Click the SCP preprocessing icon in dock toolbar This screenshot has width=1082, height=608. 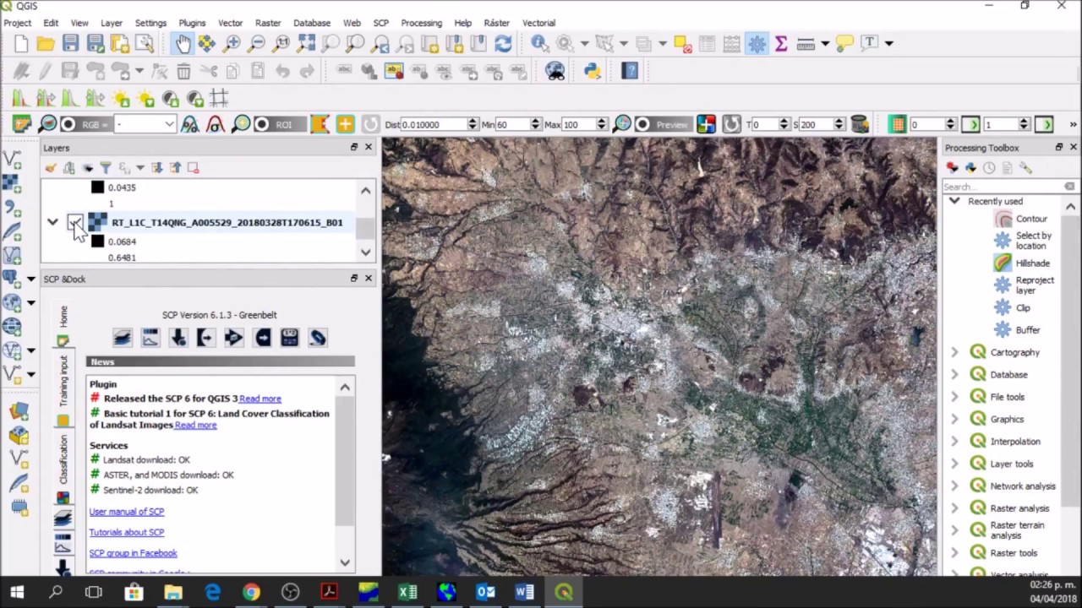[x=205, y=339]
